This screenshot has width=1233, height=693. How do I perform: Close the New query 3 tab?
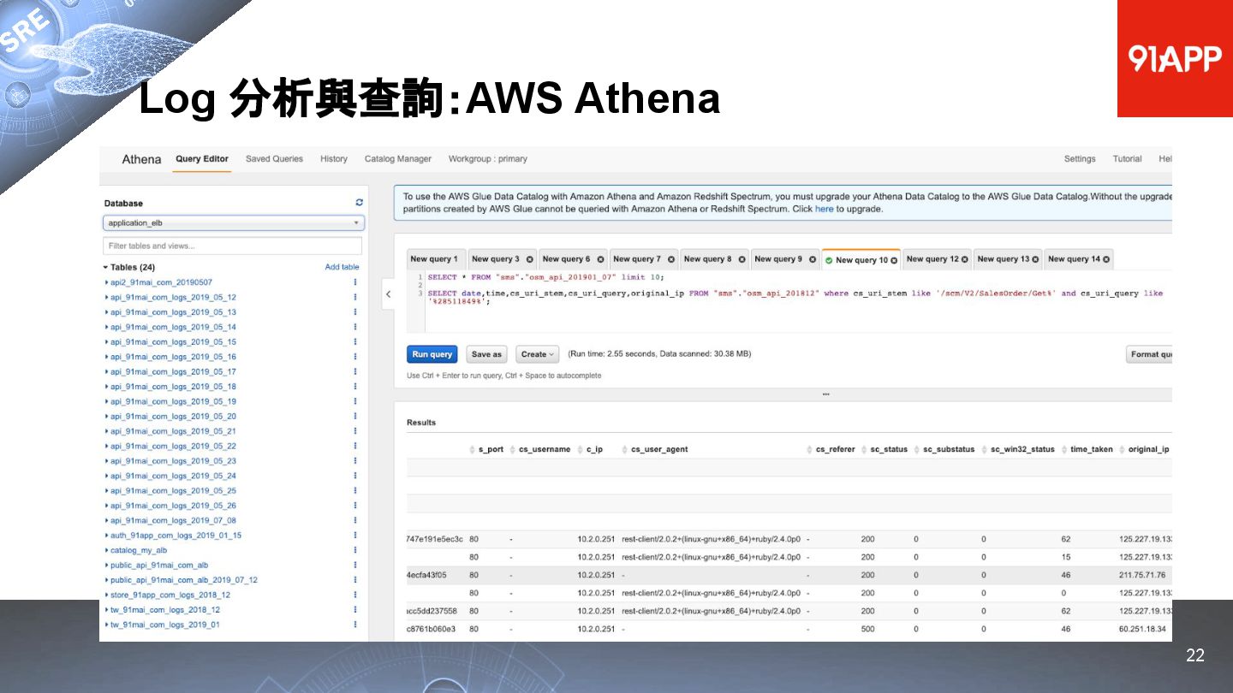[529, 259]
